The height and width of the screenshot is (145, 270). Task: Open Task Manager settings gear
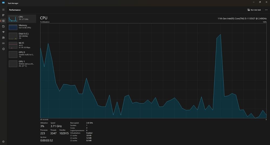pos(3,141)
